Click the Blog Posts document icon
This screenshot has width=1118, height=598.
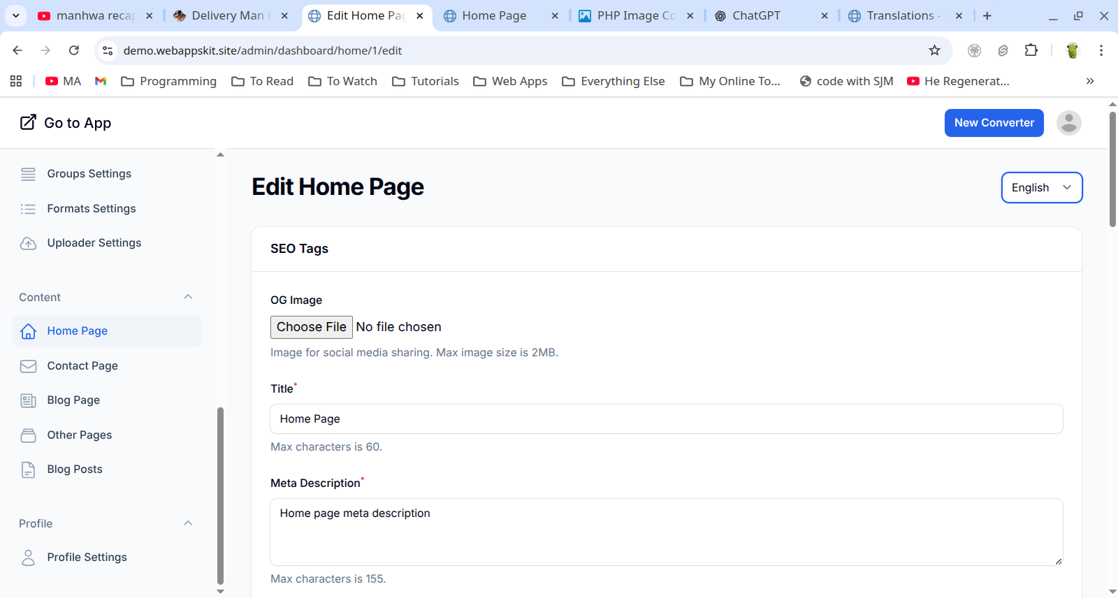(x=28, y=469)
